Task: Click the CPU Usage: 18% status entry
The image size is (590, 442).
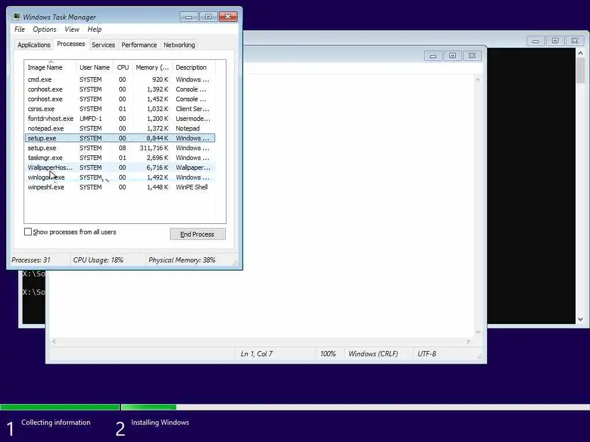Action: pyautogui.click(x=98, y=260)
